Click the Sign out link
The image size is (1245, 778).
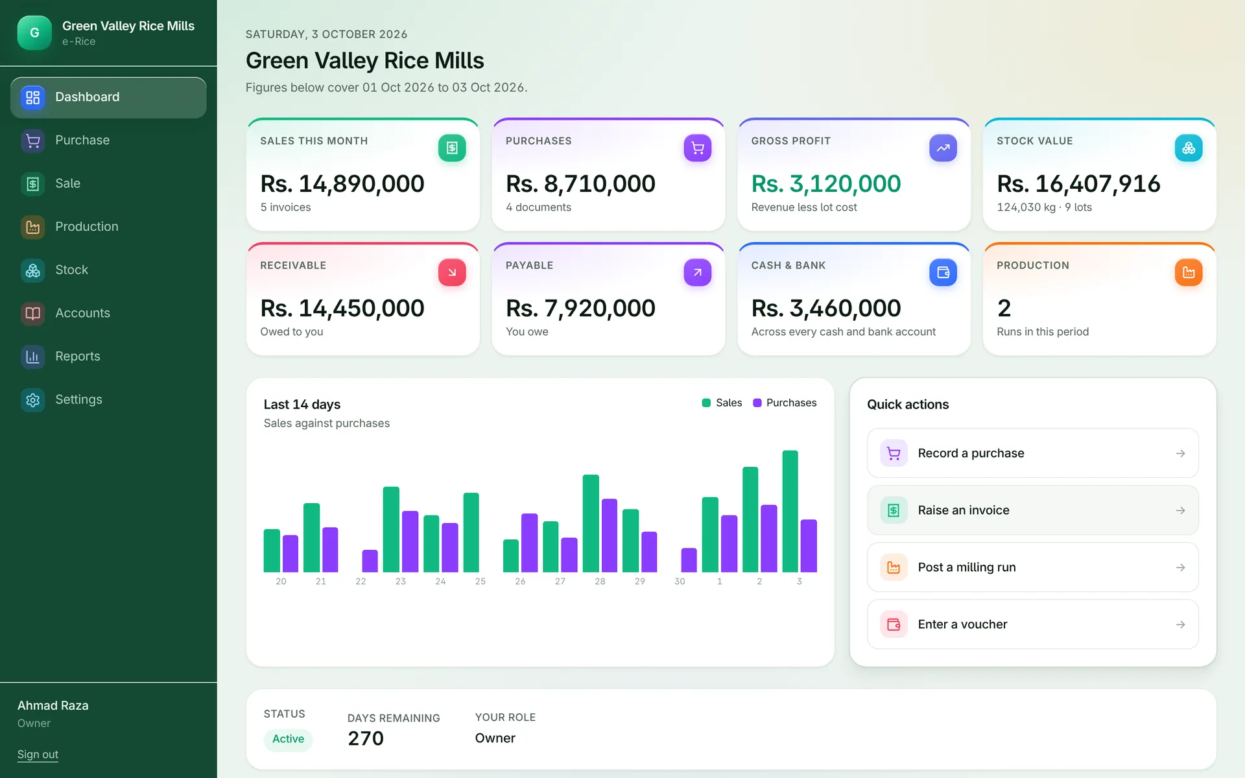pyautogui.click(x=38, y=754)
